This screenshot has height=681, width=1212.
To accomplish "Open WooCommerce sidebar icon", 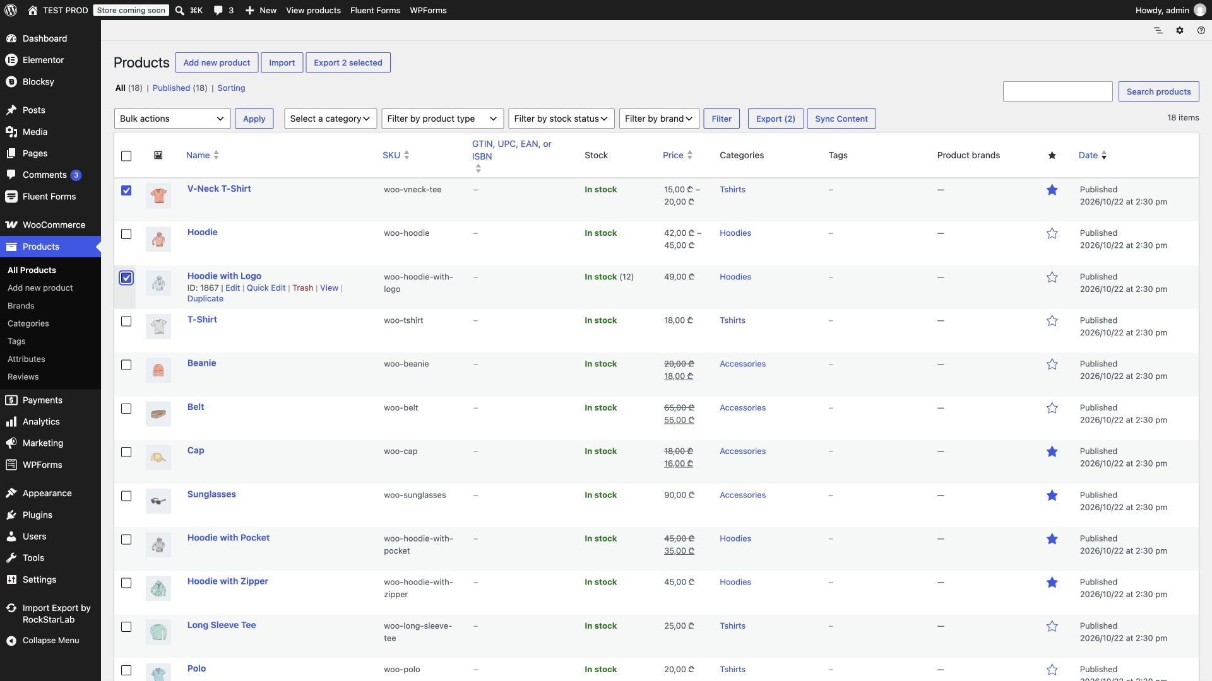I will [x=11, y=225].
